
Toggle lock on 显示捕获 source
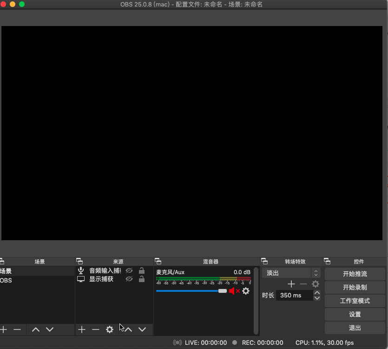tap(142, 279)
